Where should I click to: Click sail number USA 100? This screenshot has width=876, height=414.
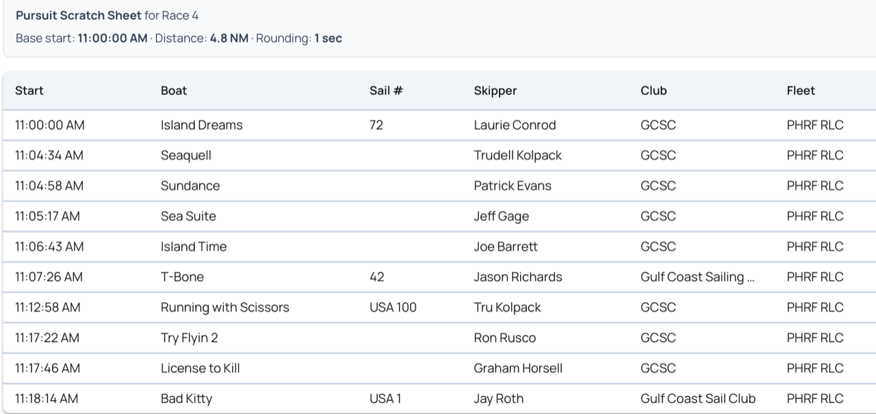tap(393, 307)
